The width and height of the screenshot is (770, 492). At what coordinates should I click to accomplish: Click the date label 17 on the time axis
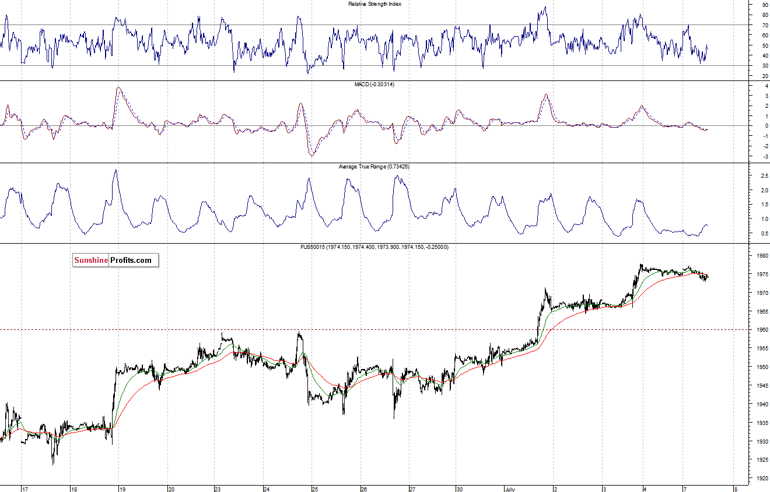point(25,489)
